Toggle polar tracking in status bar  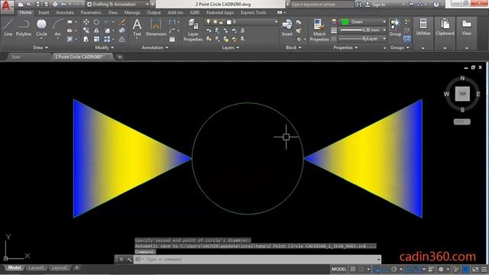point(394,269)
